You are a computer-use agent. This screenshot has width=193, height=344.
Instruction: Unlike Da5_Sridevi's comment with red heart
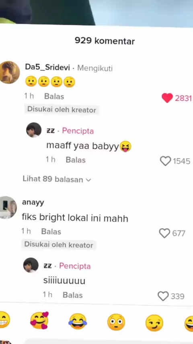point(167,98)
